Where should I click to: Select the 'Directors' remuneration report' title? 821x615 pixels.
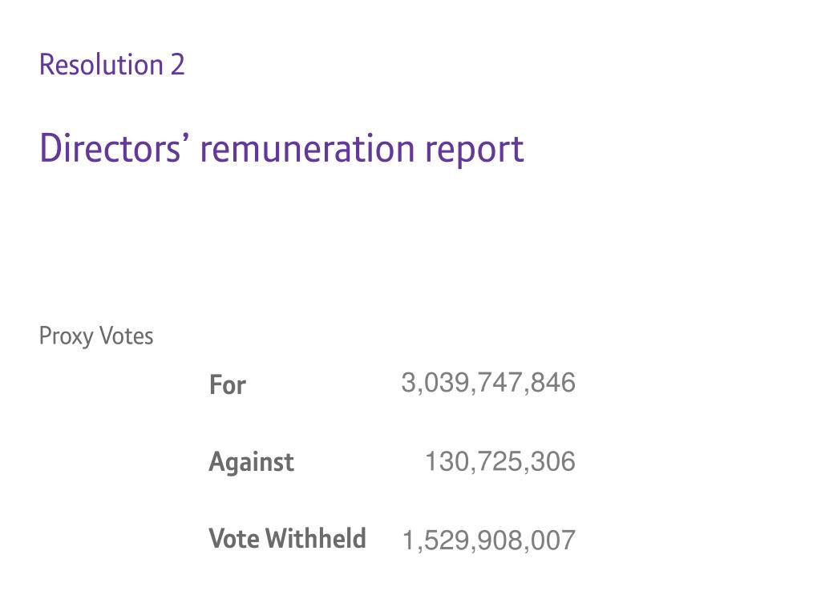point(281,150)
